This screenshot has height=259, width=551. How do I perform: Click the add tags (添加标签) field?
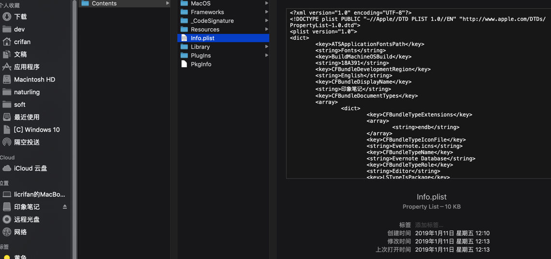click(x=429, y=225)
